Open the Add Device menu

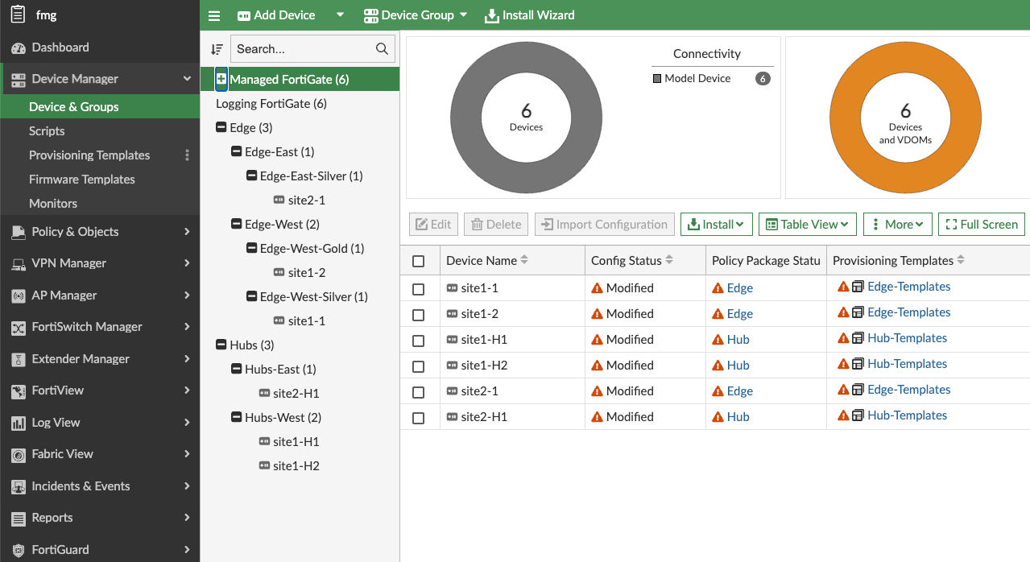(276, 14)
